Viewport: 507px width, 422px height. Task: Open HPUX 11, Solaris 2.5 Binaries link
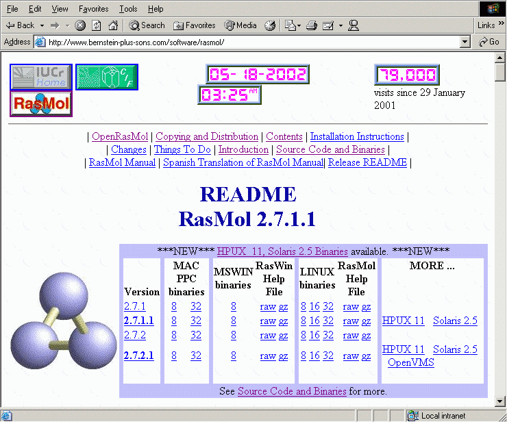pos(282,251)
